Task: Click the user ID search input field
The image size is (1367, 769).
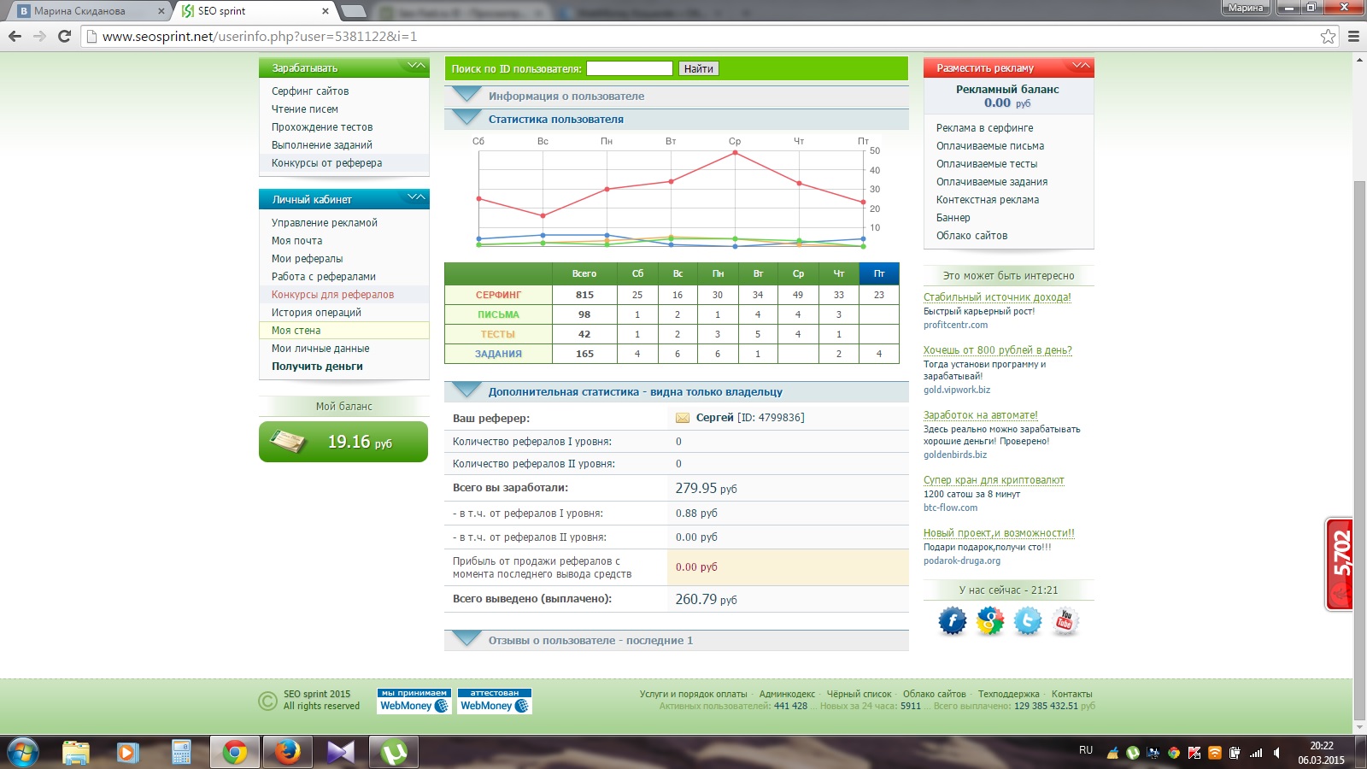Action: tap(630, 68)
